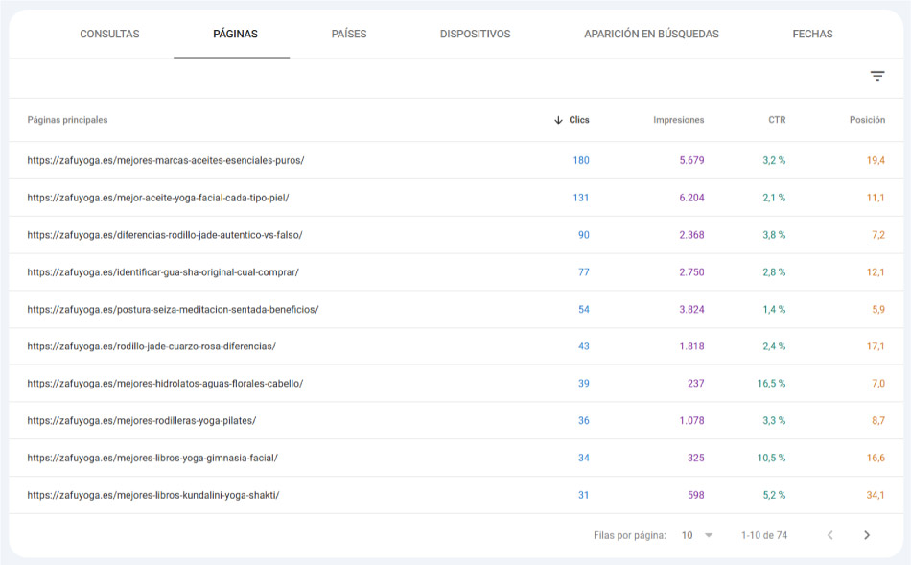This screenshot has height=565, width=911.
Task: Click the 325 impressions value
Action: click(695, 459)
